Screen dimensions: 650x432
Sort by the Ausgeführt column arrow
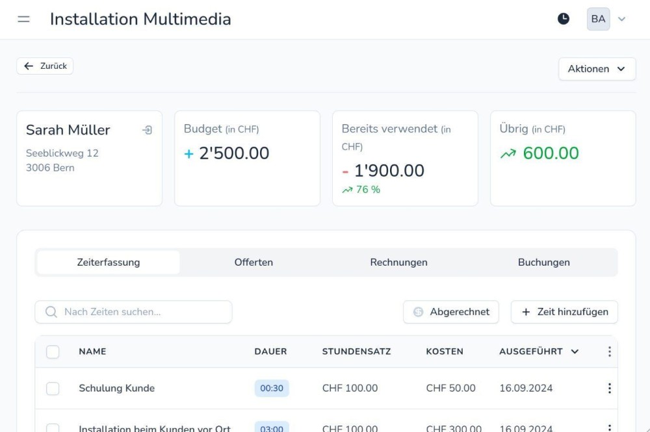(x=575, y=351)
